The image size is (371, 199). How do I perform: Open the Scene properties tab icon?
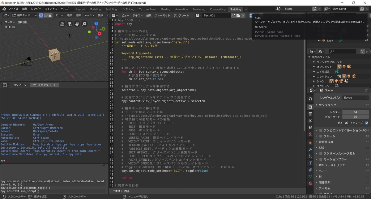310,128
